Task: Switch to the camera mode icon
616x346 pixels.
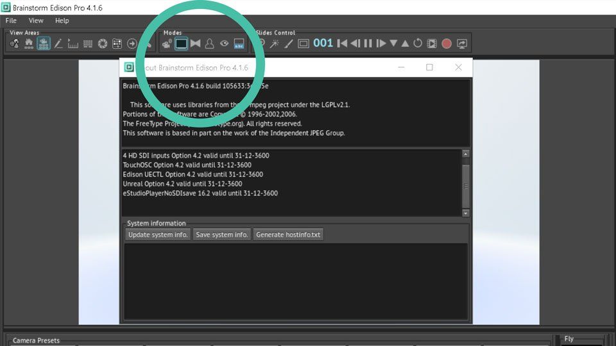Action: [x=167, y=44]
